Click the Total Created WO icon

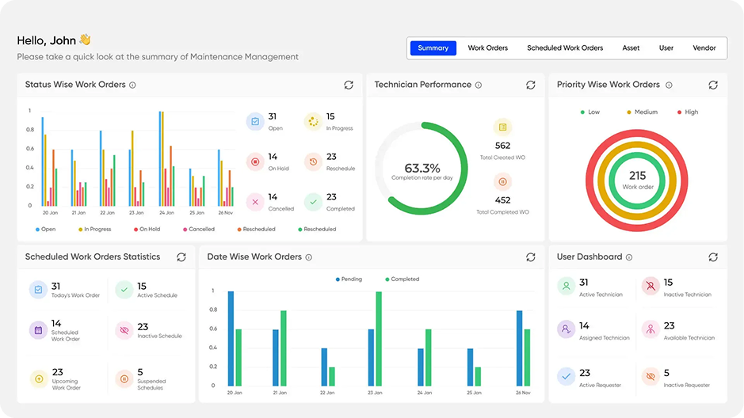click(502, 127)
